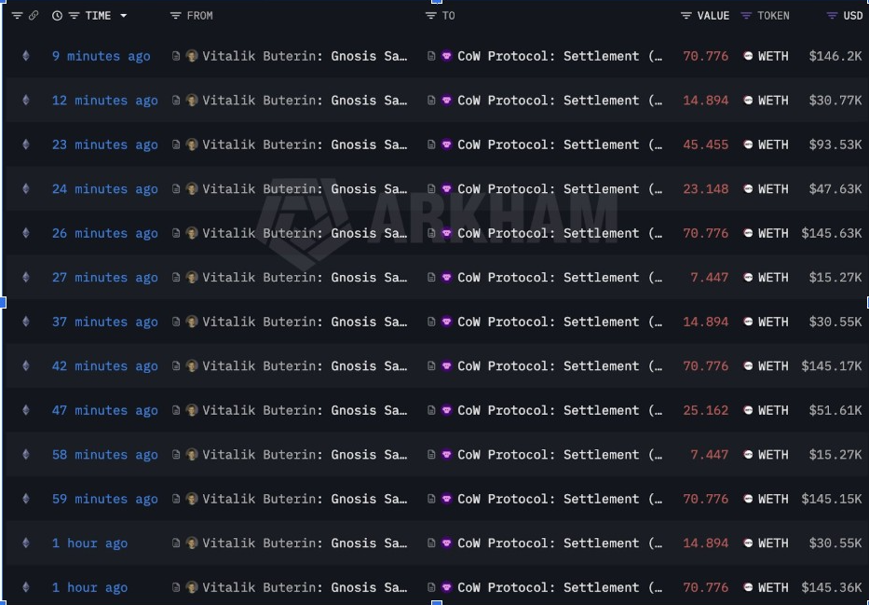Viewport: 869px width, 605px height.
Task: Filter transactions by VALUE column
Action: pos(686,16)
